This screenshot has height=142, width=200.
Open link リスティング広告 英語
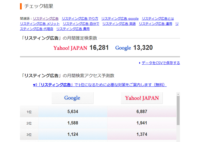pyautogui.click(x=119, y=24)
